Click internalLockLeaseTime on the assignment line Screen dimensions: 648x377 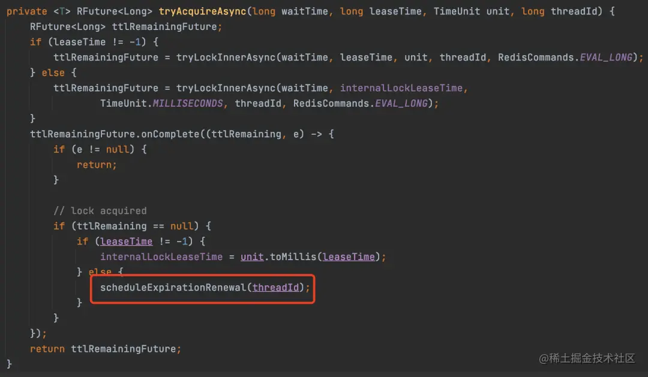(161, 257)
